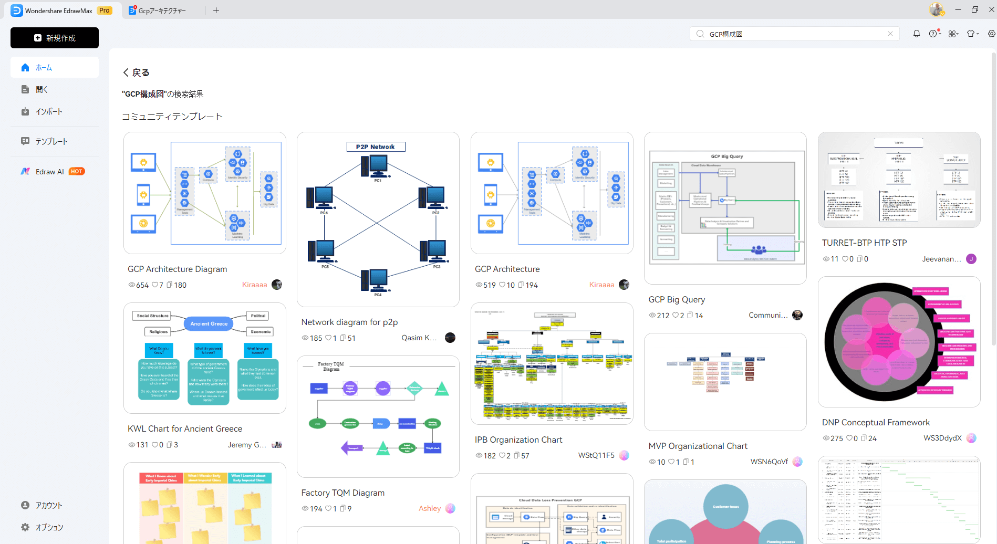Open Edraw AI from the sidebar
This screenshot has height=544, width=997.
pos(50,172)
